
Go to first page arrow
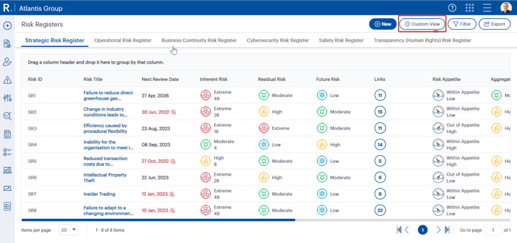click(x=399, y=230)
